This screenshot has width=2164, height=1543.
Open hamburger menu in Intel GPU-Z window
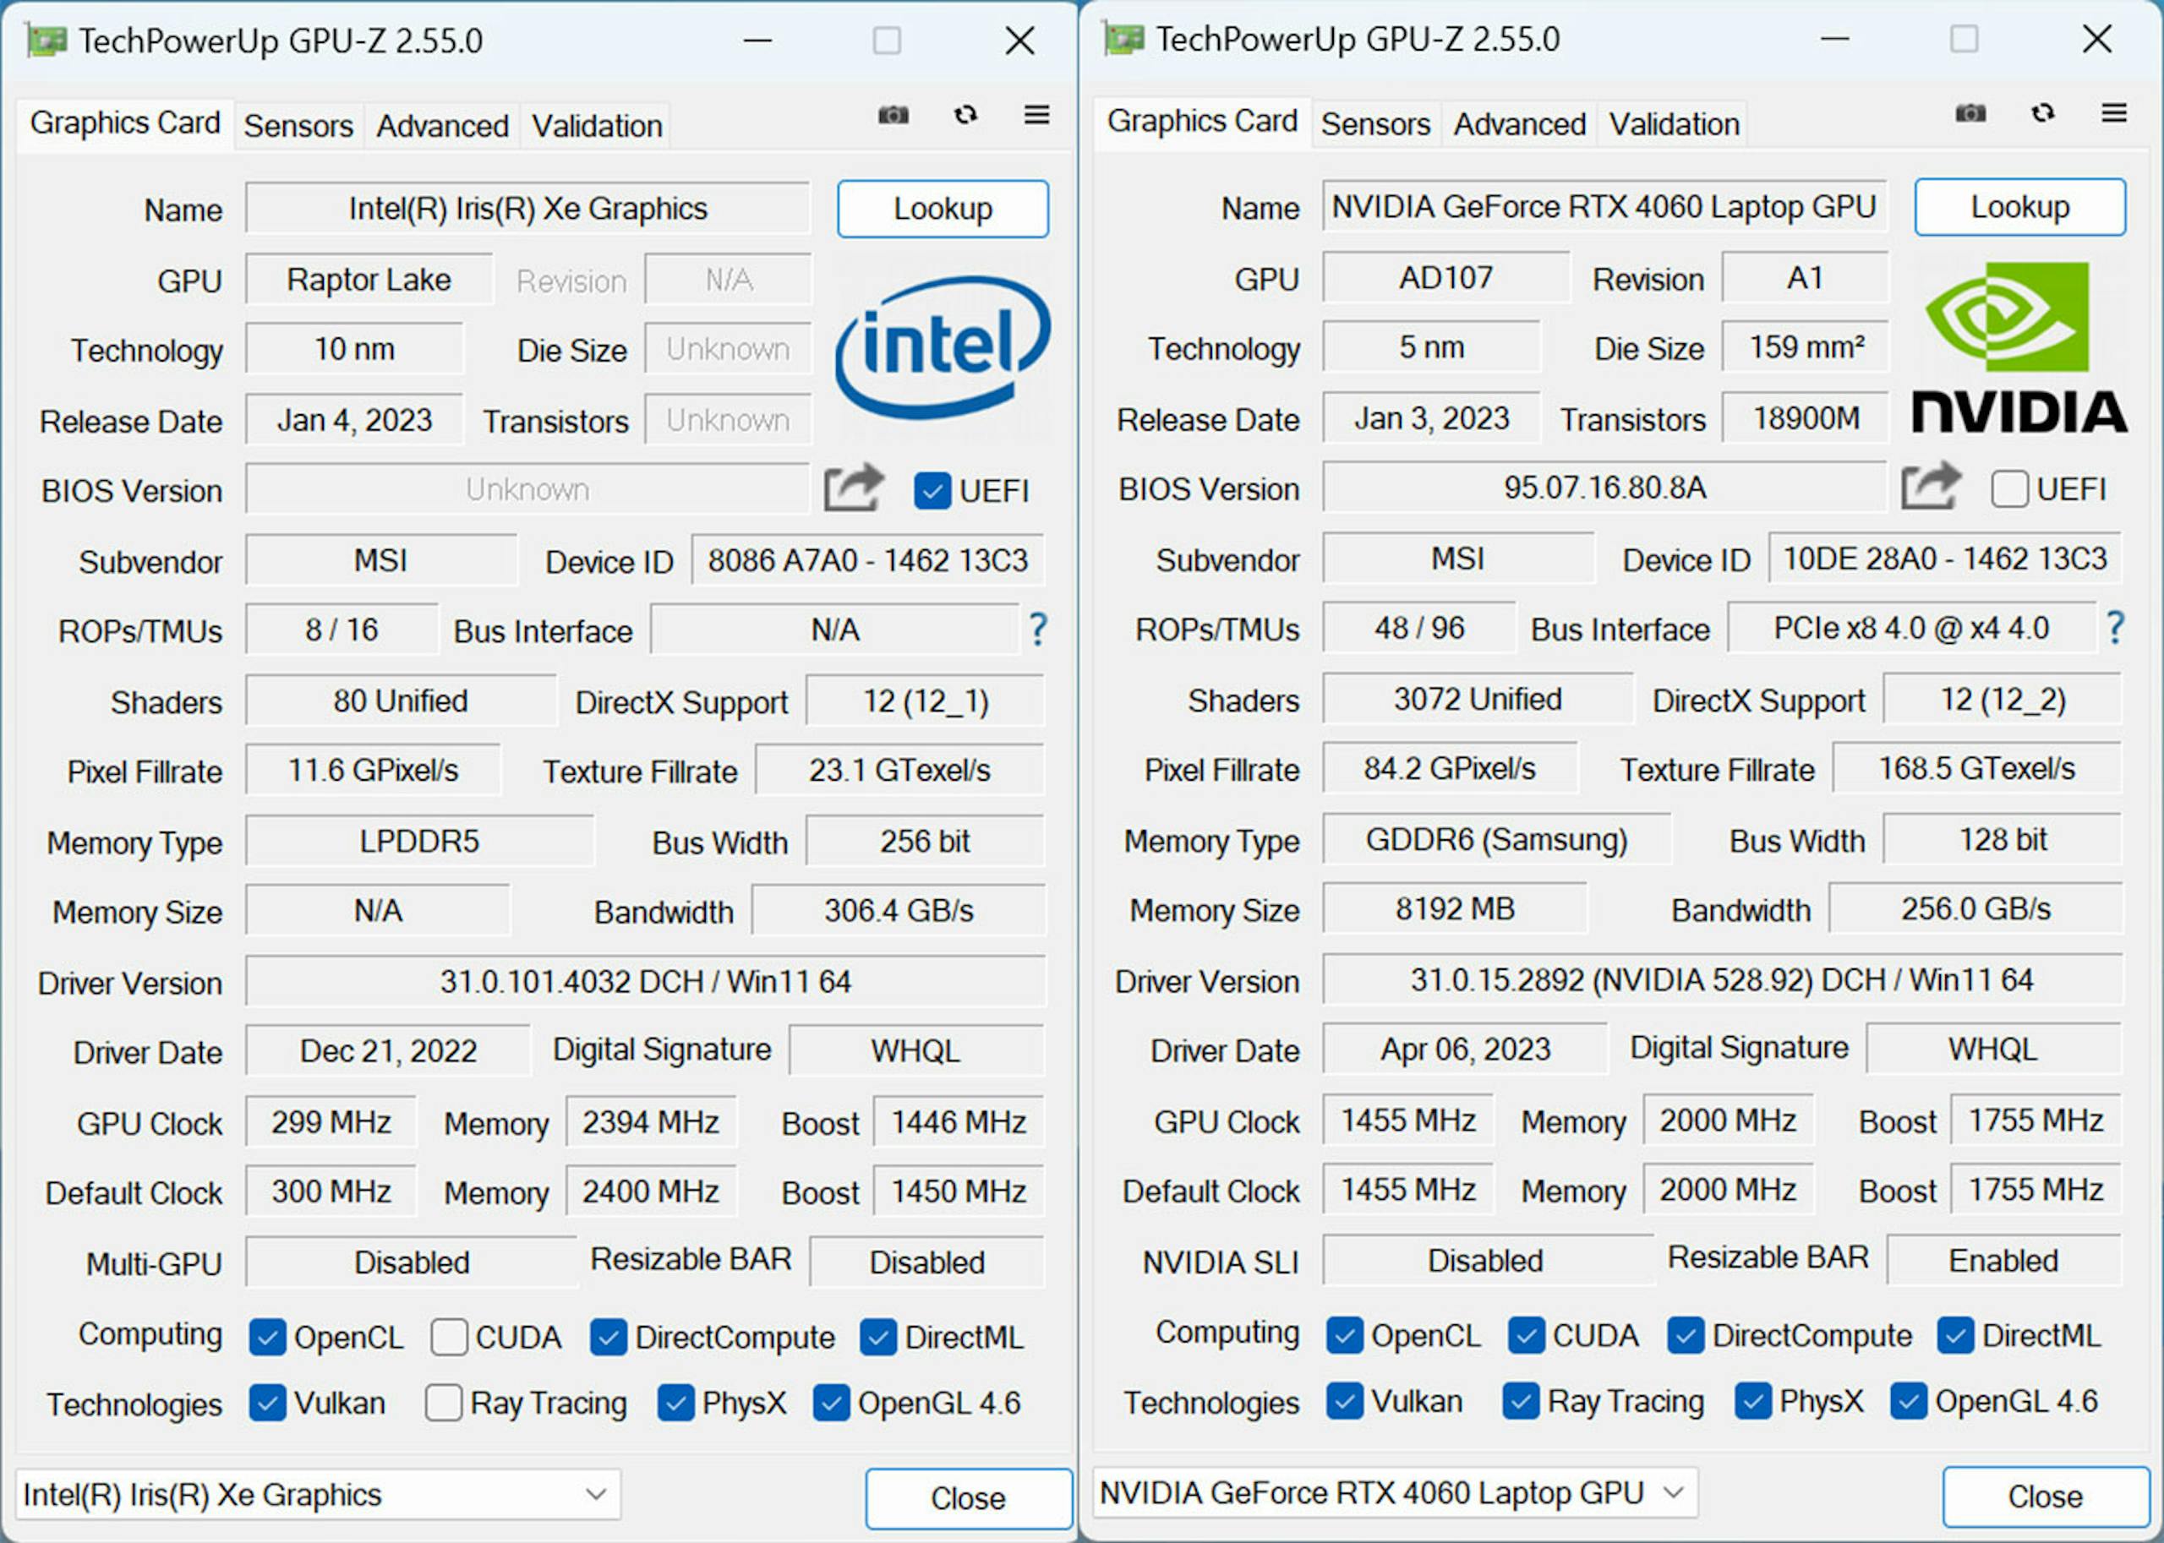pyautogui.click(x=1037, y=115)
